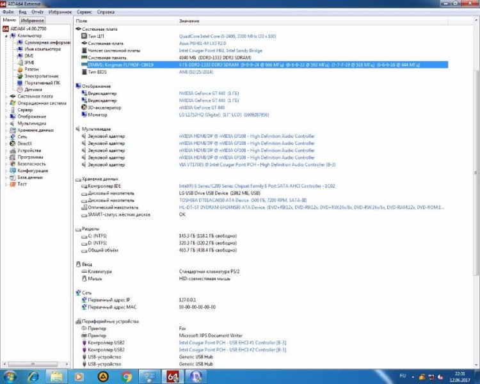The height and width of the screenshot is (384, 480).
Task: Click the Безопасность (Security) shield icon
Action: pos(13,164)
